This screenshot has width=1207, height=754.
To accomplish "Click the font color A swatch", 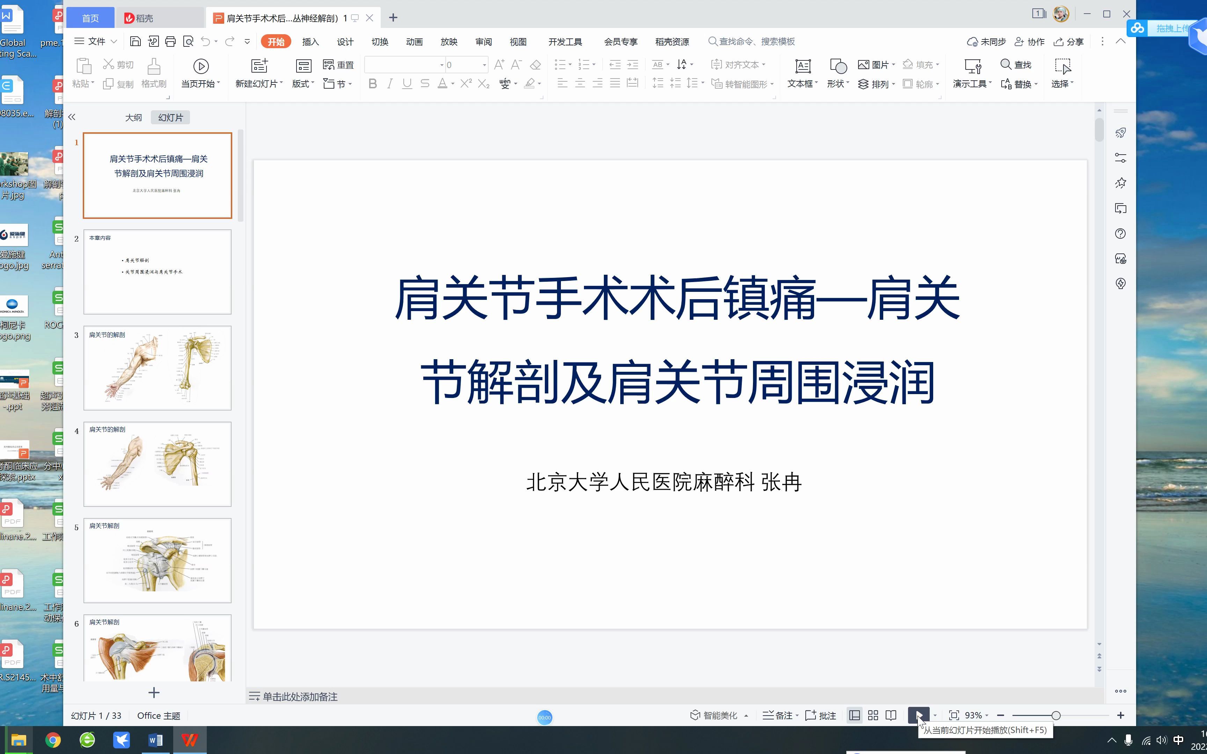I will pyautogui.click(x=442, y=84).
